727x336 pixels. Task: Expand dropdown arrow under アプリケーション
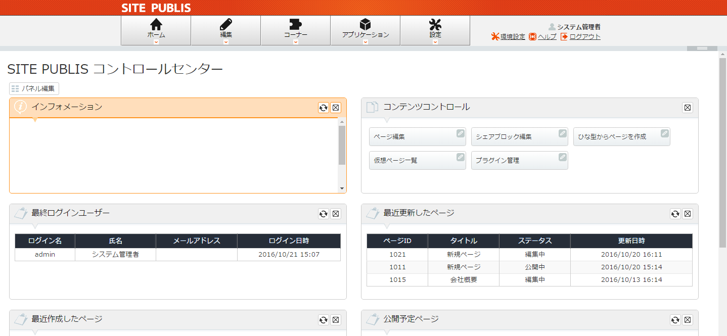(x=366, y=42)
